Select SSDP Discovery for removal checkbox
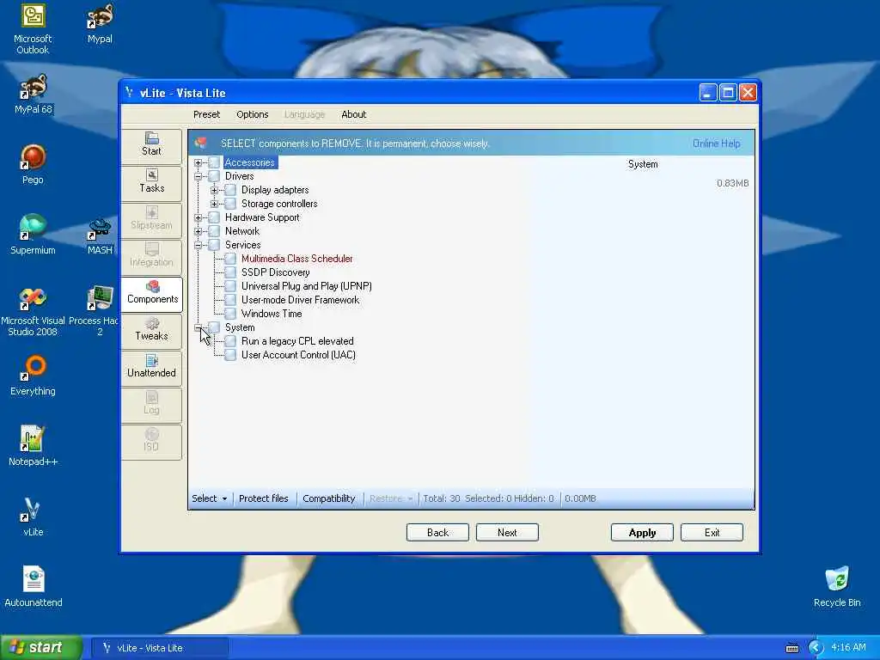880x660 pixels. pyautogui.click(x=230, y=272)
